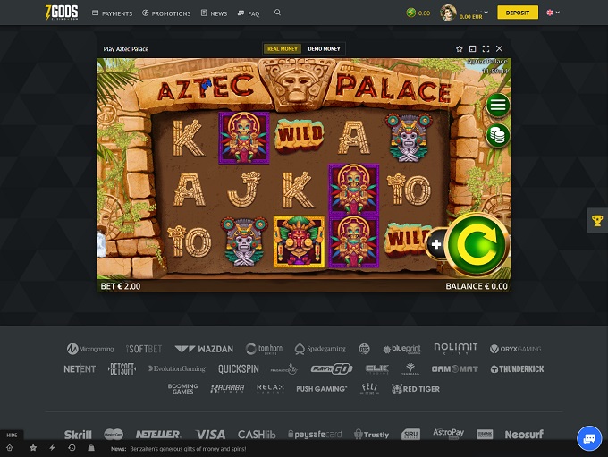The image size is (608, 457).
Task: Switch to Demo Money mode
Action: click(x=324, y=48)
